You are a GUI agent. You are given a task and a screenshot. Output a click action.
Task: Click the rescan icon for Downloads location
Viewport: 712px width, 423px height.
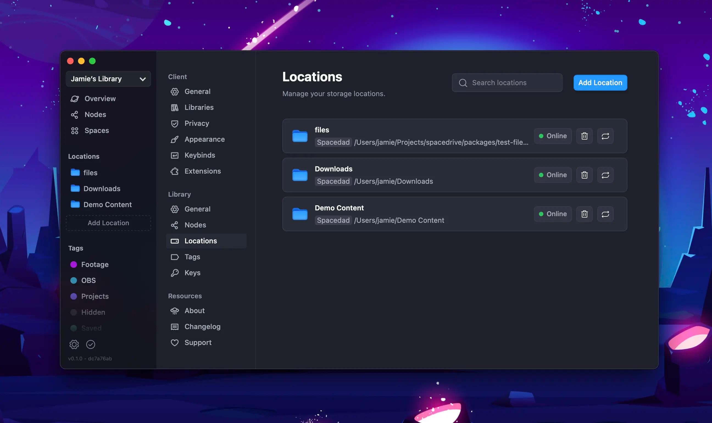(605, 175)
